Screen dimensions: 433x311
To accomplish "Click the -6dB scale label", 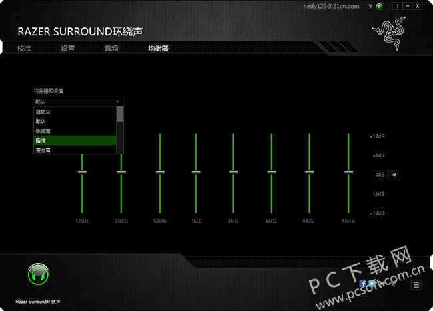I will (379, 194).
